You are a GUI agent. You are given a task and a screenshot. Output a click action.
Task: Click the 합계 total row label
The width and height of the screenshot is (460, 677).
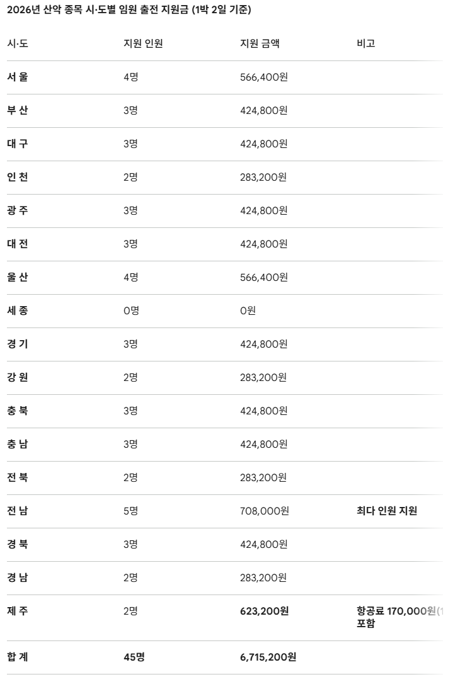point(18,657)
